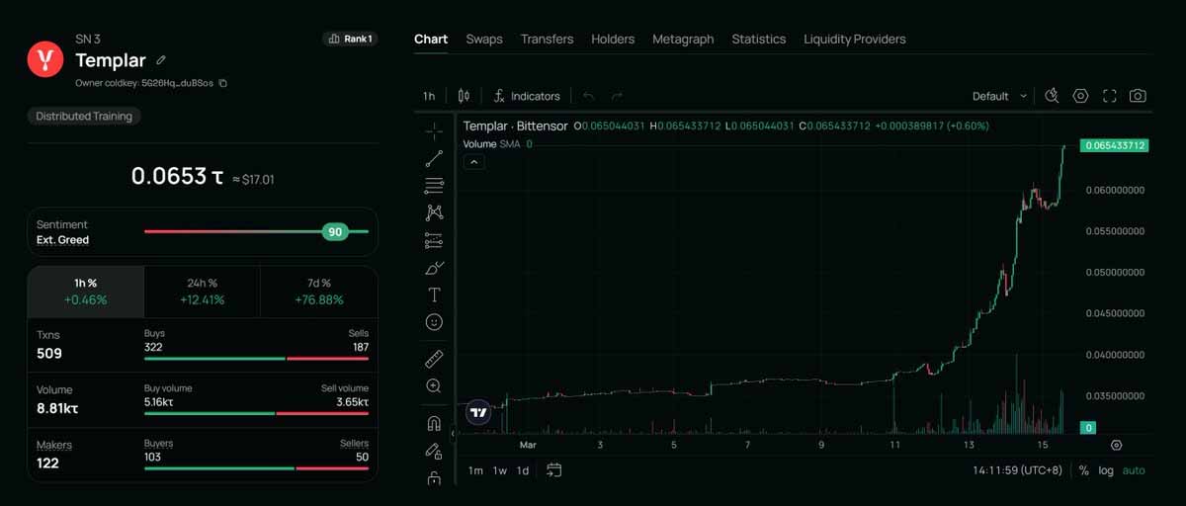The width and height of the screenshot is (1186, 506).
Task: Select the ruler measure tool
Action: click(x=434, y=358)
